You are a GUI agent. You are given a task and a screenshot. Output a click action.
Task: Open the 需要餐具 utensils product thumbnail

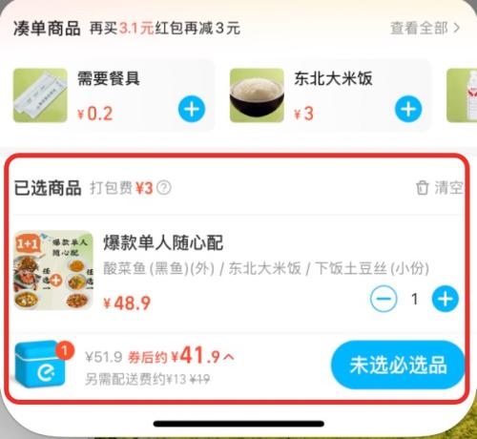(x=40, y=95)
